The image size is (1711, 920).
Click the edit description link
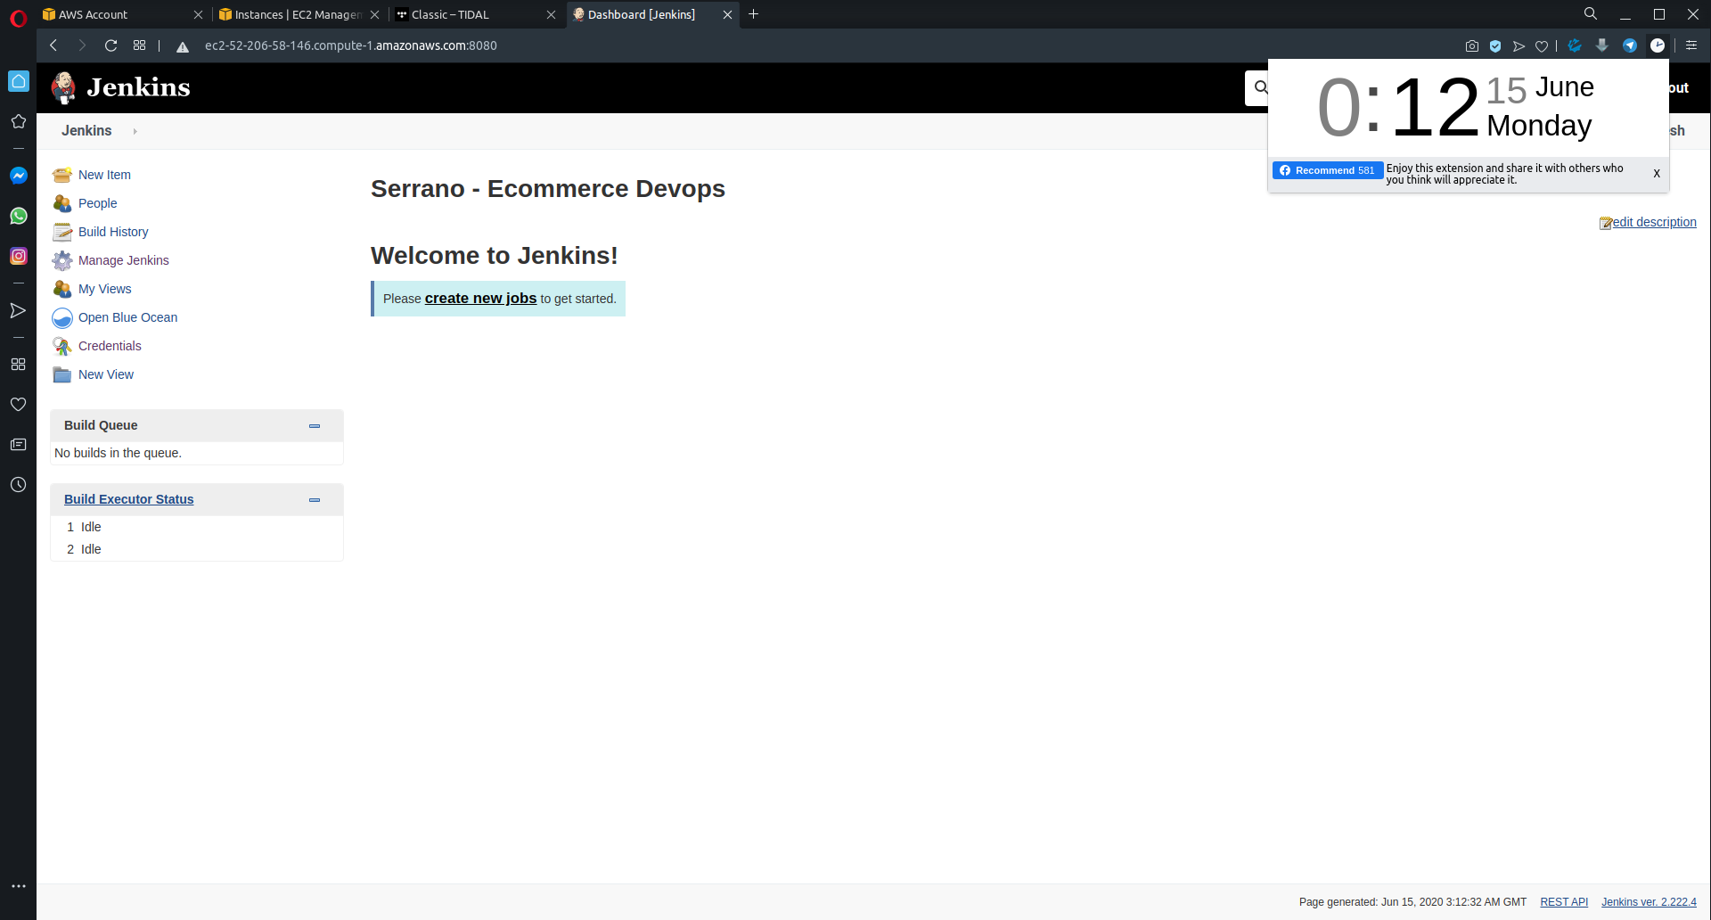[x=1654, y=222]
